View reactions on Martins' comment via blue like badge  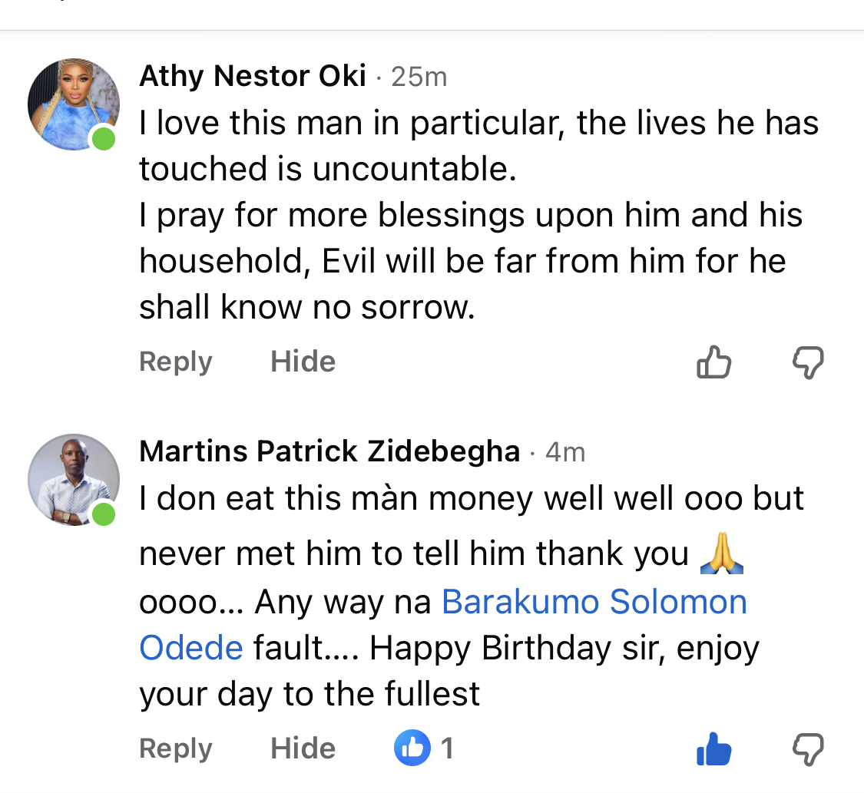coord(412,748)
